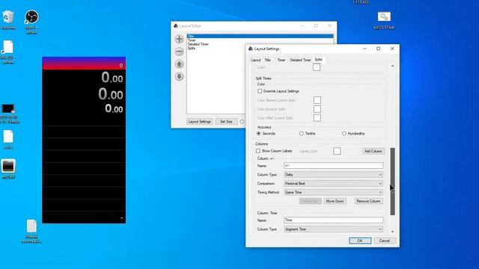Click the plus add-component button in Layout Editor
The image size is (479, 269).
(x=180, y=39)
